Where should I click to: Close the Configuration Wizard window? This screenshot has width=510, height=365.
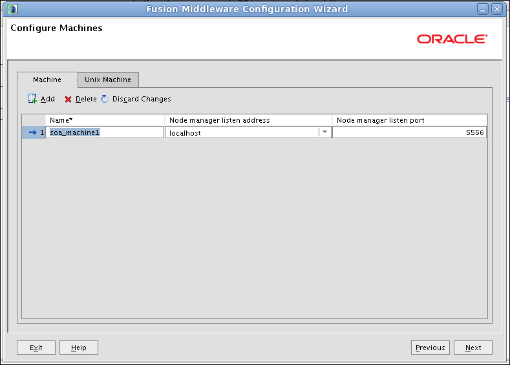pos(497,9)
